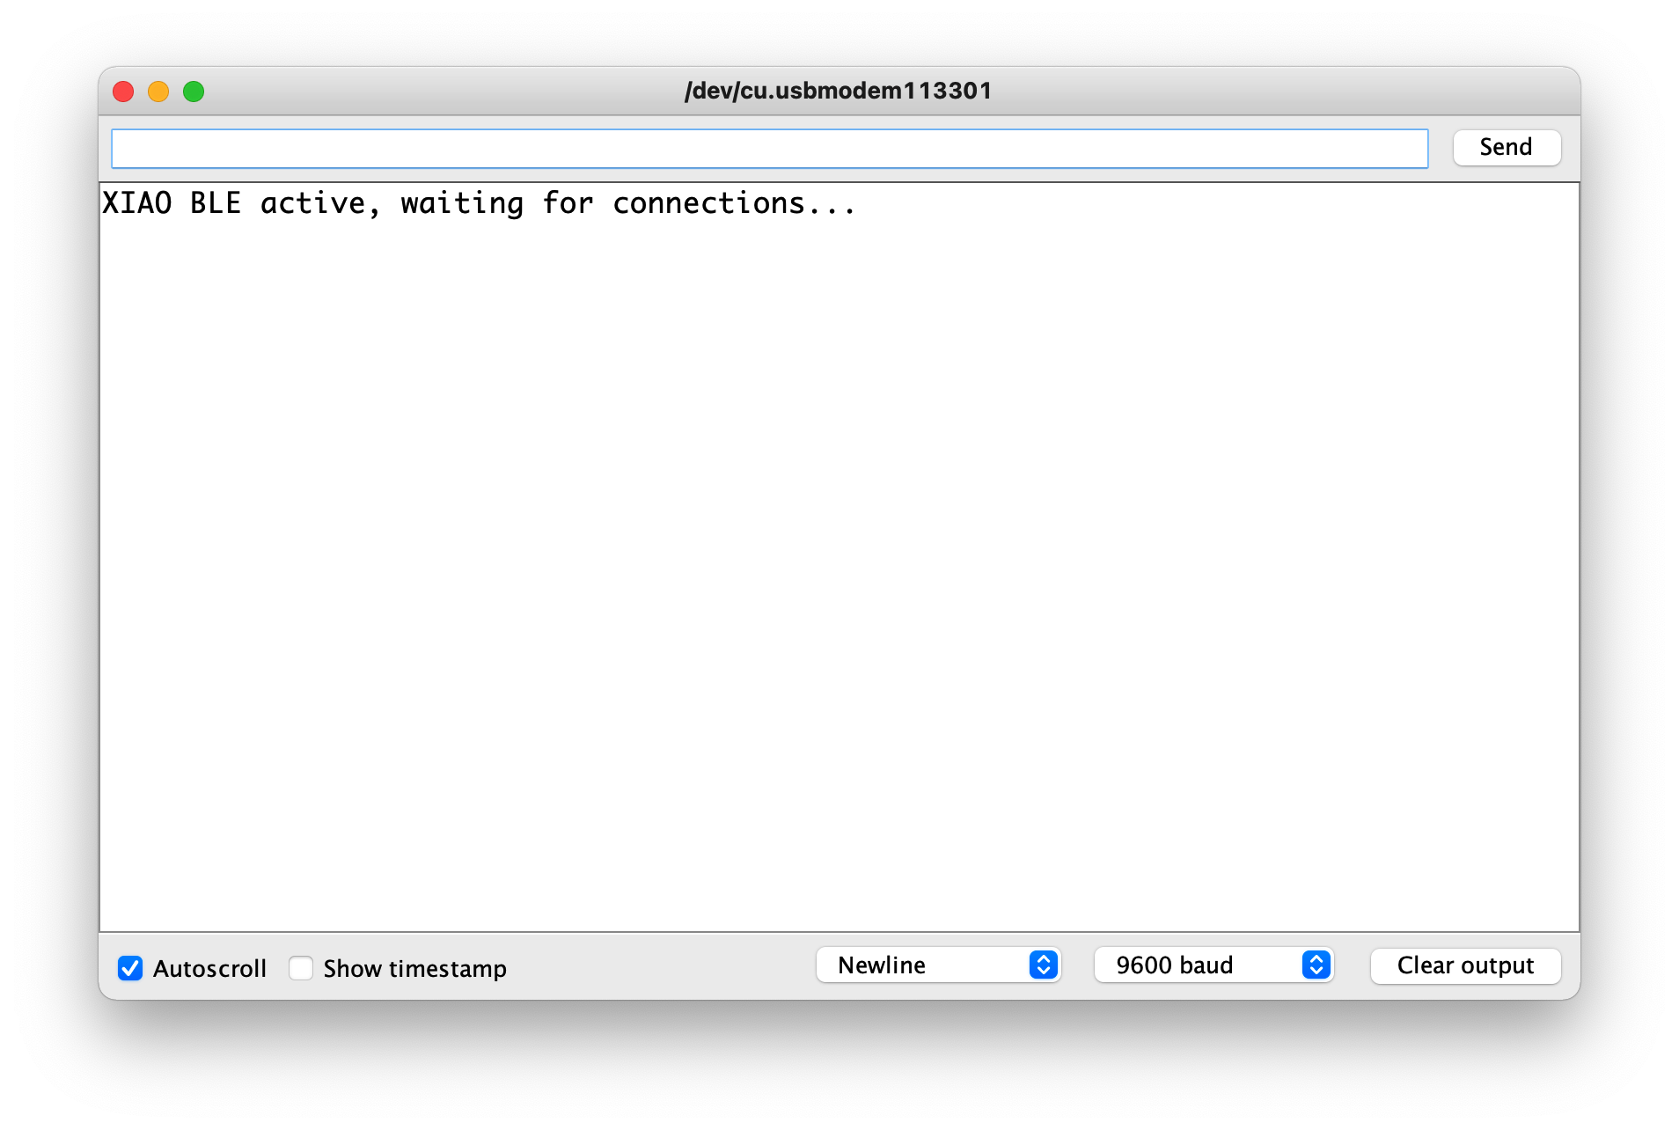Click the XIAO BLE active output line
Screen dimensions: 1679x1130
(x=479, y=203)
